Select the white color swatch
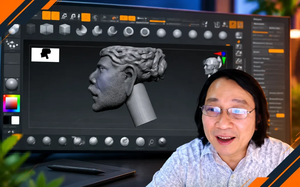Image resolution: width=300 pixels, height=187 pixels. pyautogui.click(x=15, y=120)
